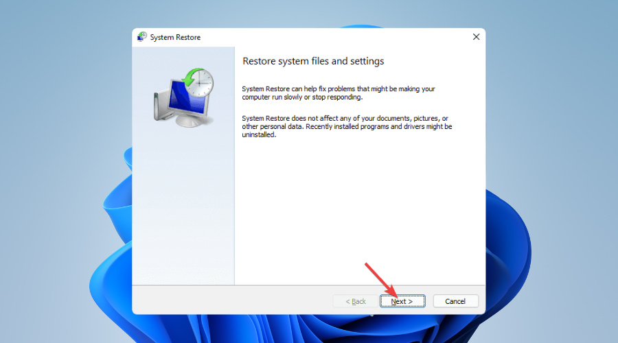
Task: Click the Next button
Action: (x=402, y=301)
